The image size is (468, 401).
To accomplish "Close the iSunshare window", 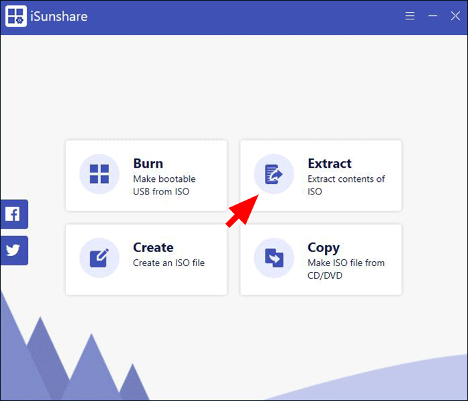I will pyautogui.click(x=455, y=16).
